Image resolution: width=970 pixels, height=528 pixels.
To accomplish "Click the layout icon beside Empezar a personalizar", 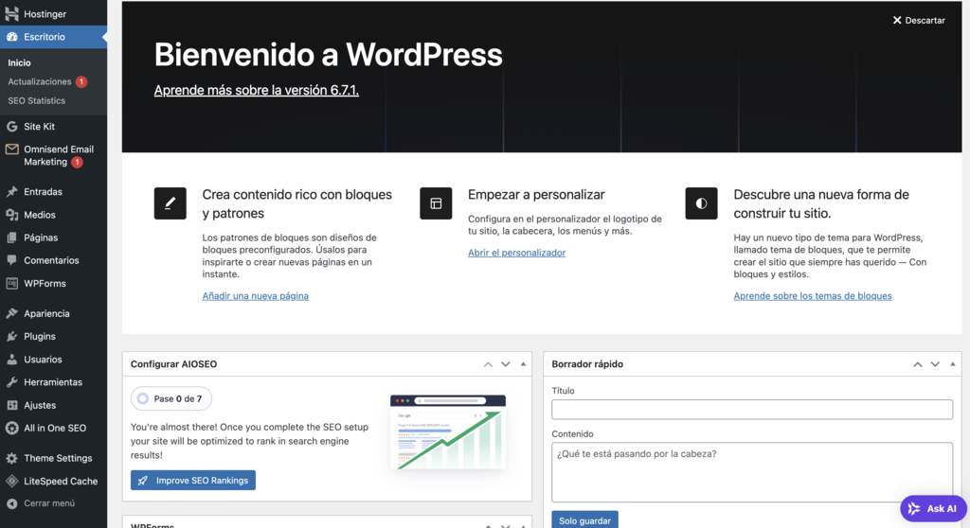I will tap(436, 203).
